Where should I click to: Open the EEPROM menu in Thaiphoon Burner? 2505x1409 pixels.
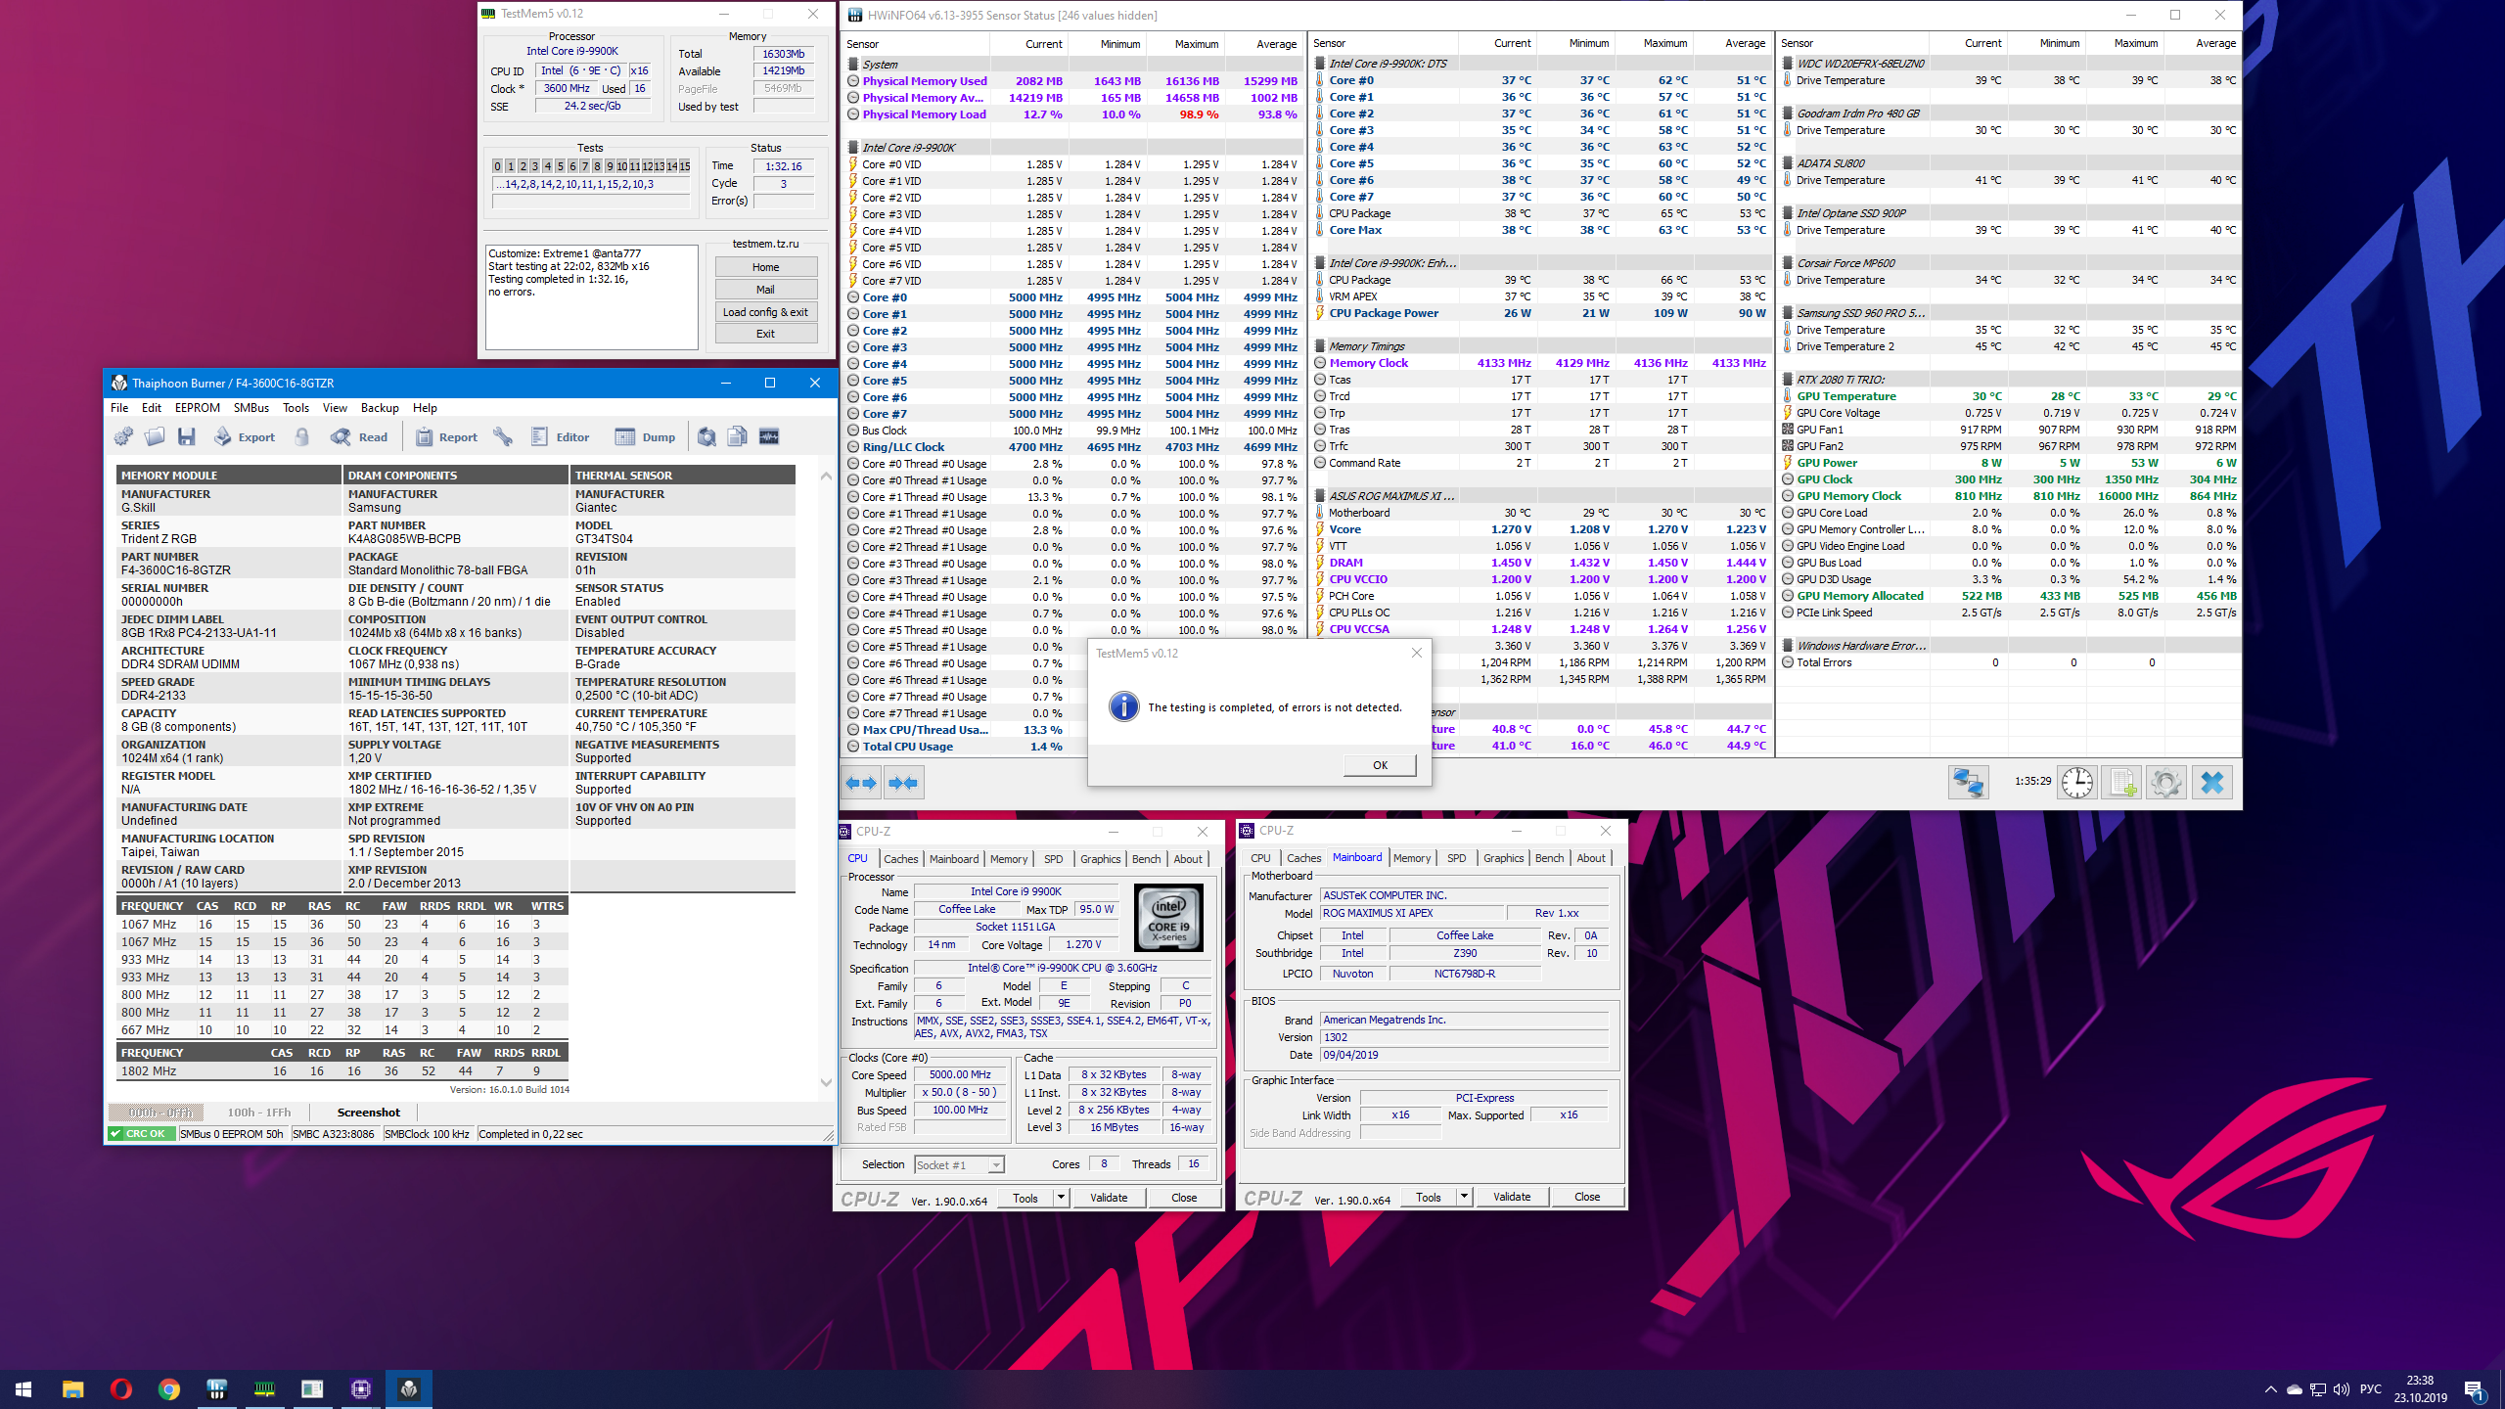(197, 408)
